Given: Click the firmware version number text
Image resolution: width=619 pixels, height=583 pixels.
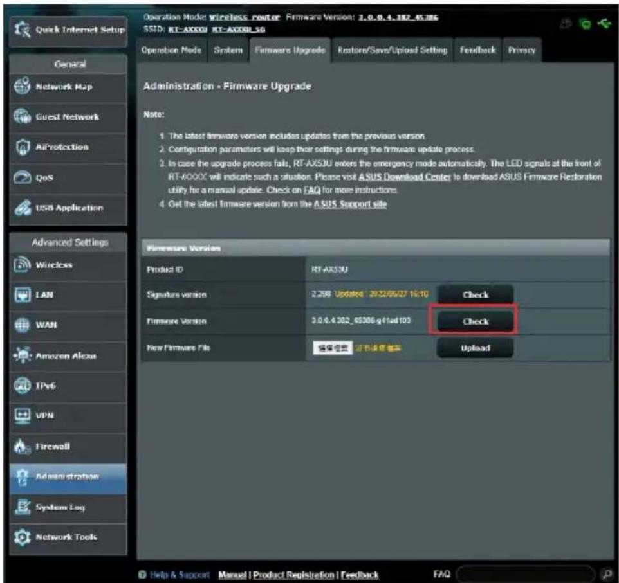Looking at the screenshot, I should click(x=361, y=321).
